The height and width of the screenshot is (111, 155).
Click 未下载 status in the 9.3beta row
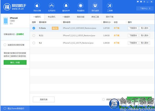(x=117, y=28)
